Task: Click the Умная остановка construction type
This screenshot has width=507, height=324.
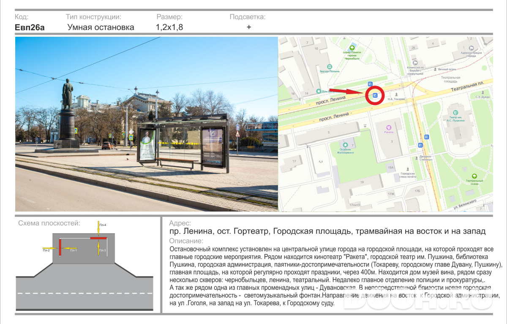Action: click(x=101, y=27)
